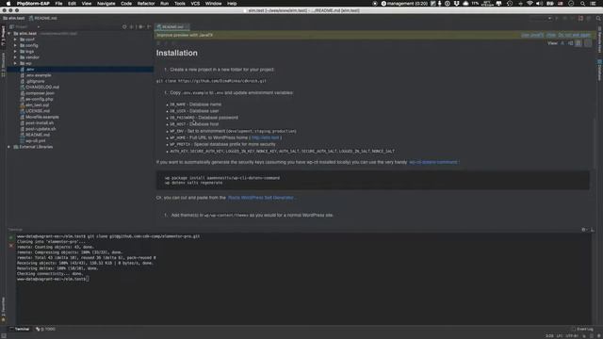603x339 pixels.
Task: Expand the vendor folder
Action: 15,57
